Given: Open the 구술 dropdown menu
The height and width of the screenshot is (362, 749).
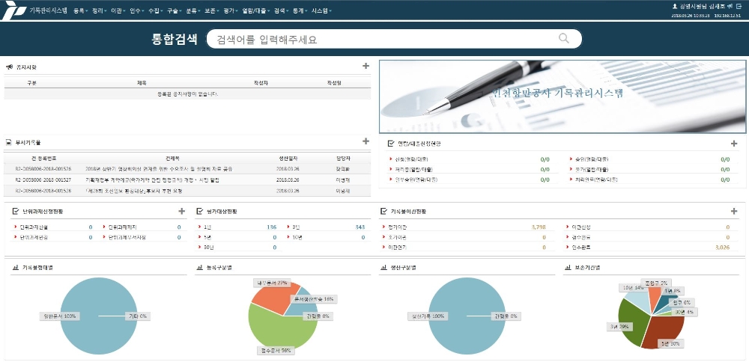Looking at the screenshot, I should click(x=175, y=10).
